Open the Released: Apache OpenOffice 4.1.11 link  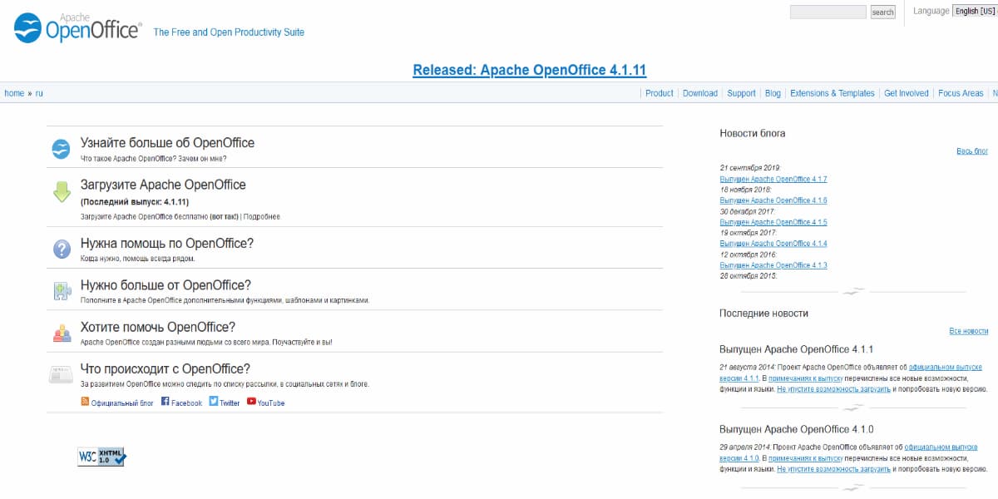tap(529, 71)
